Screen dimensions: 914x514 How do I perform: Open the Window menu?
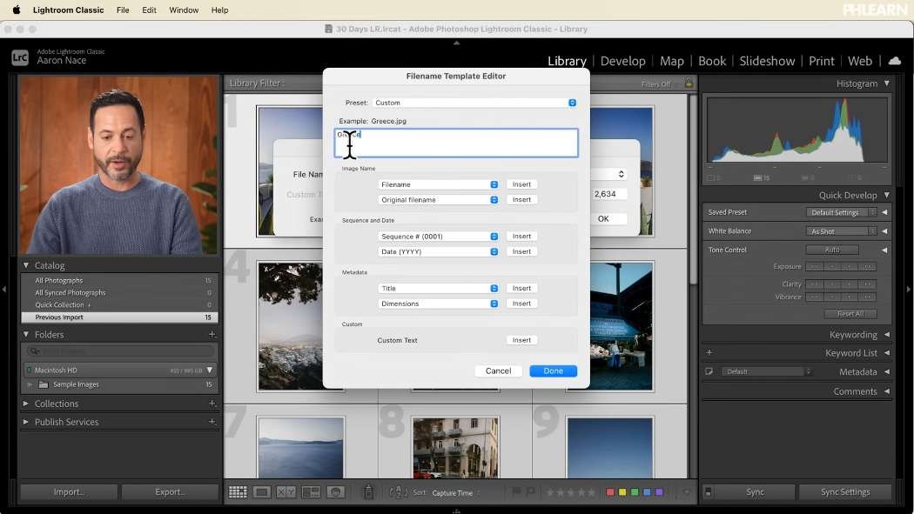click(184, 10)
